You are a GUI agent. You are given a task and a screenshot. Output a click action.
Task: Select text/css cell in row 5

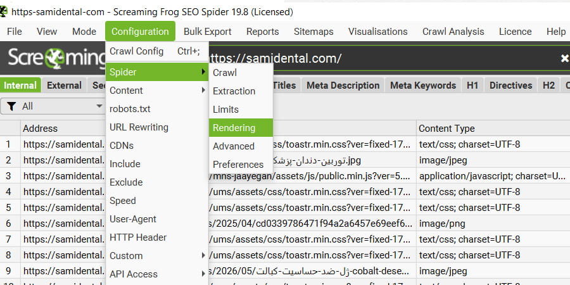493,208
